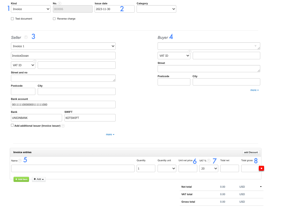Click the help icon beside Add additional issuer
285x211 pixels.
click(x=63, y=126)
